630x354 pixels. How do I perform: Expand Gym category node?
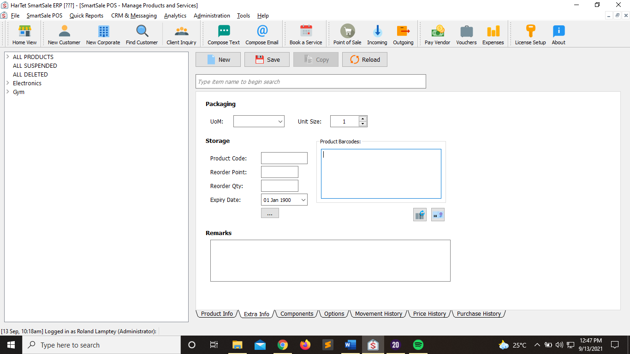8,92
